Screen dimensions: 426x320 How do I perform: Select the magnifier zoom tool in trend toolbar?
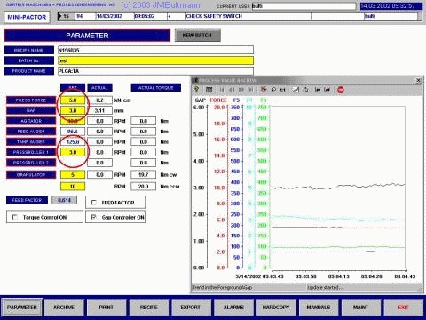click(x=273, y=90)
